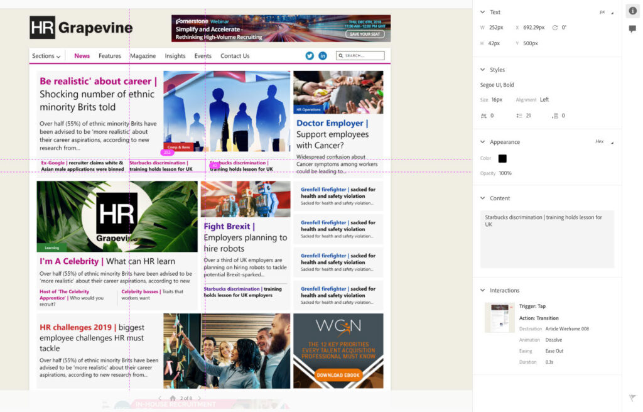The height and width of the screenshot is (412, 643).
Task: Collapse the Text section
Action: click(482, 12)
